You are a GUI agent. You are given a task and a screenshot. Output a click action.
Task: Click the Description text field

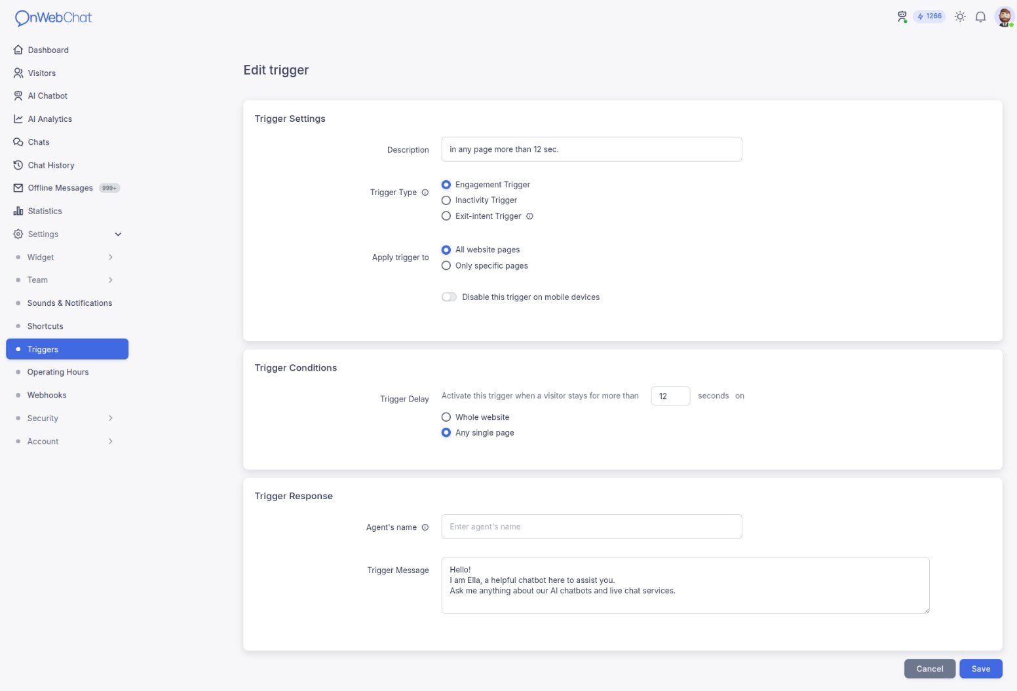point(592,149)
